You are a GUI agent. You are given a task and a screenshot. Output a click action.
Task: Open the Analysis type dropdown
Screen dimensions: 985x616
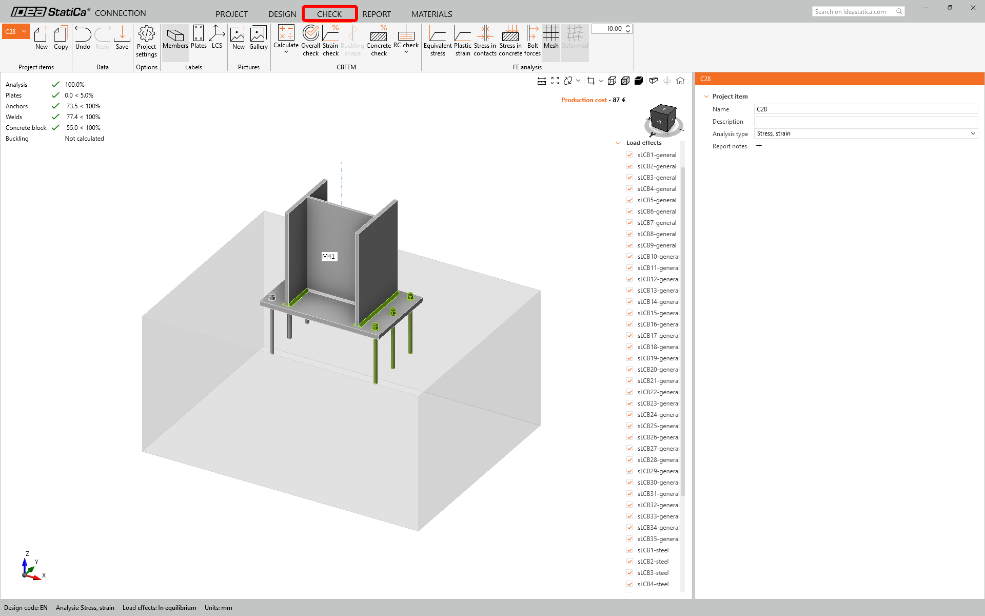pos(866,133)
